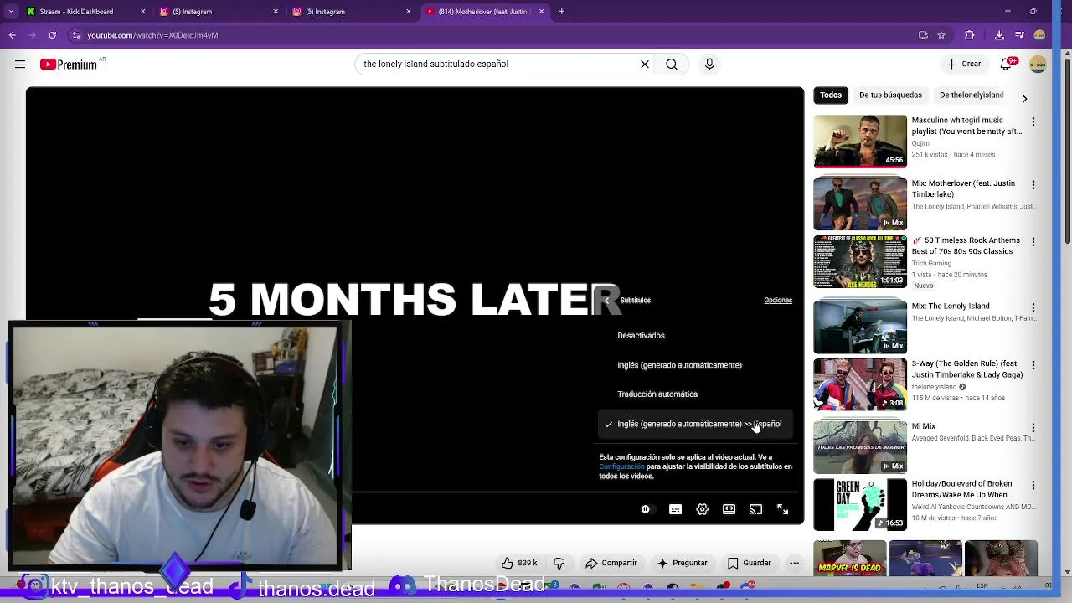Viewport: 1072px width, 603px height.
Task: Open the Mi Mix video title
Action: 923,426
